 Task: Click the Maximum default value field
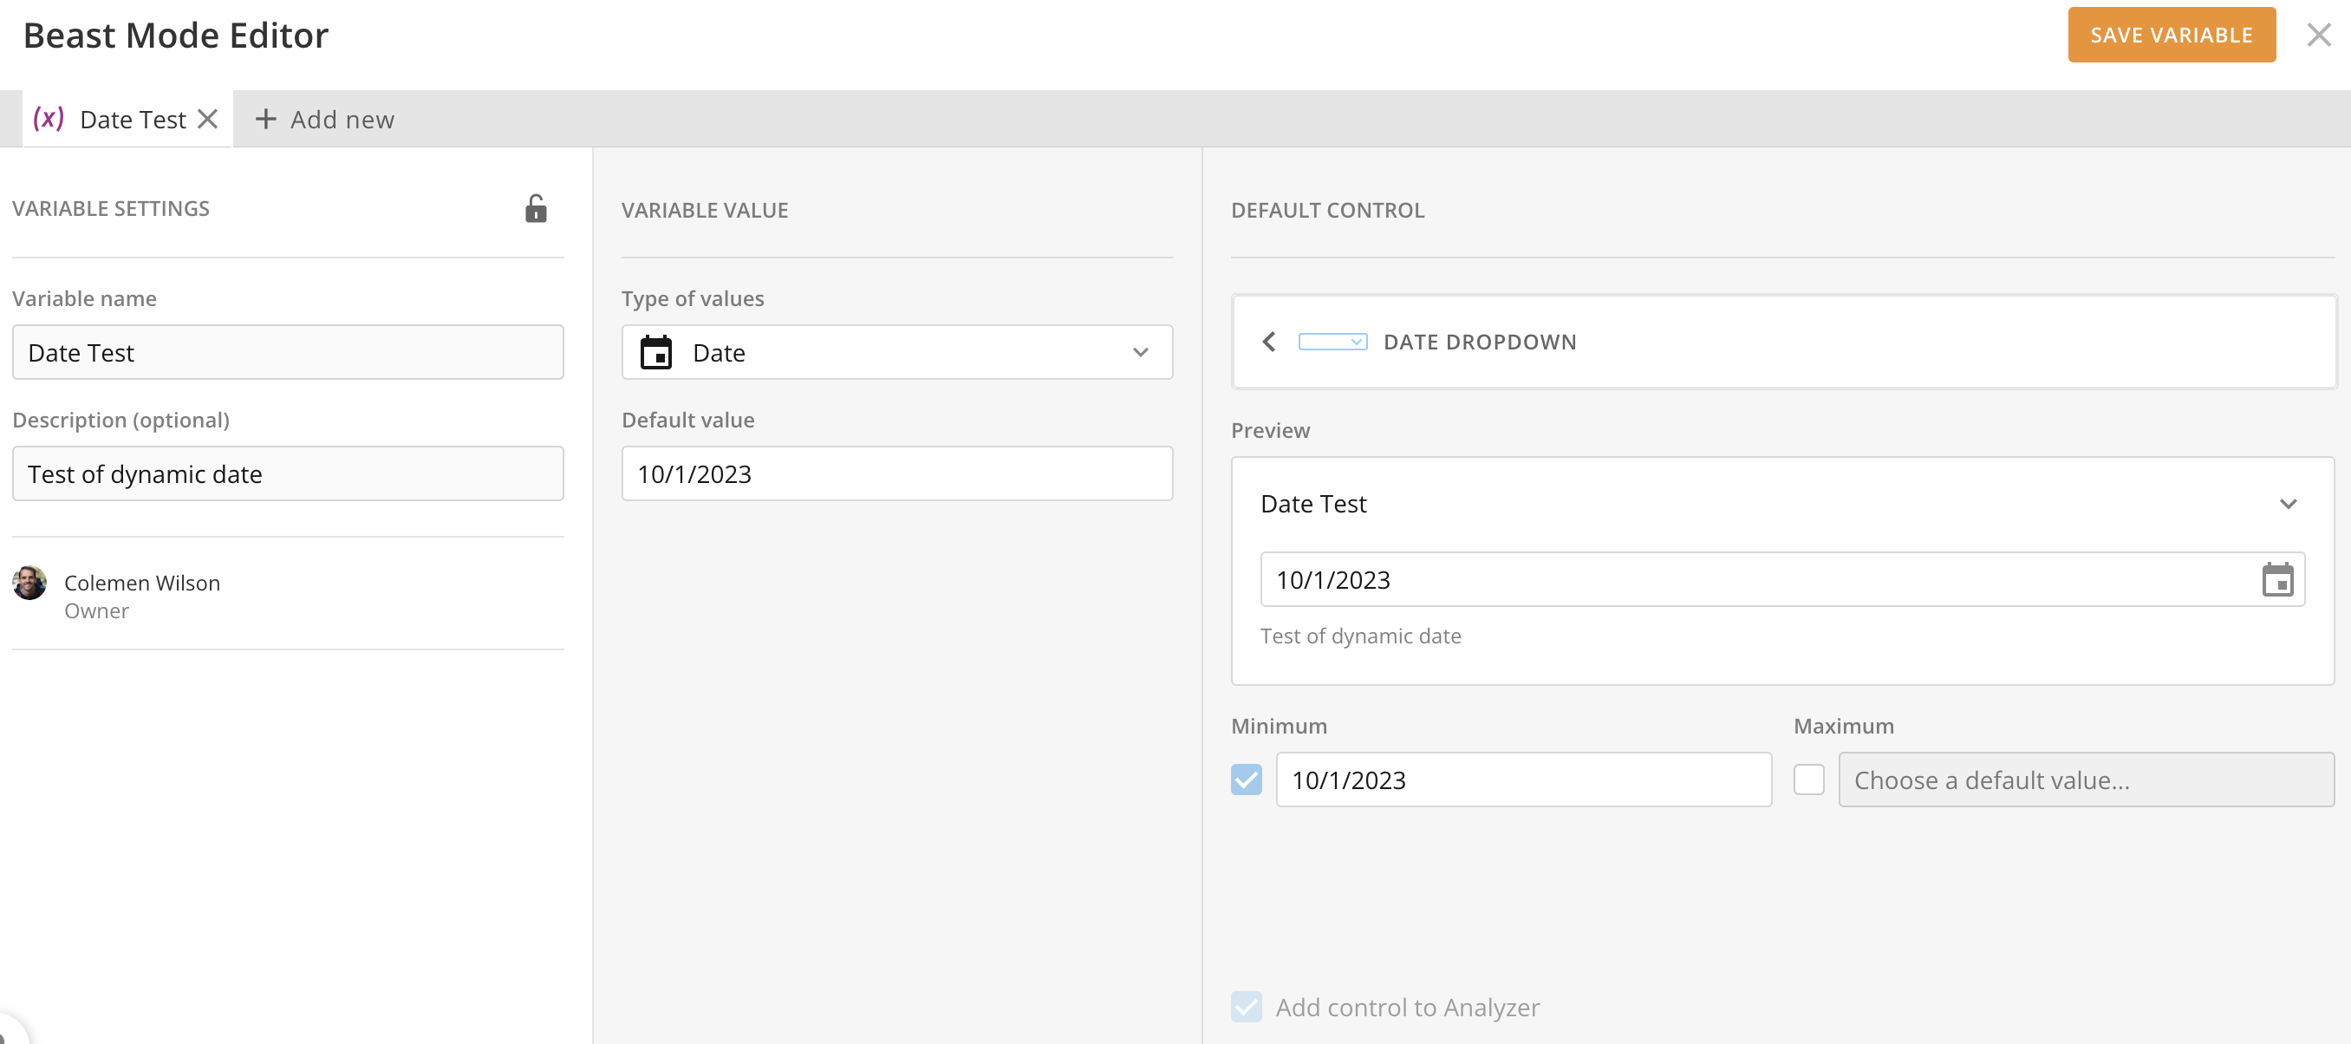click(x=2086, y=780)
